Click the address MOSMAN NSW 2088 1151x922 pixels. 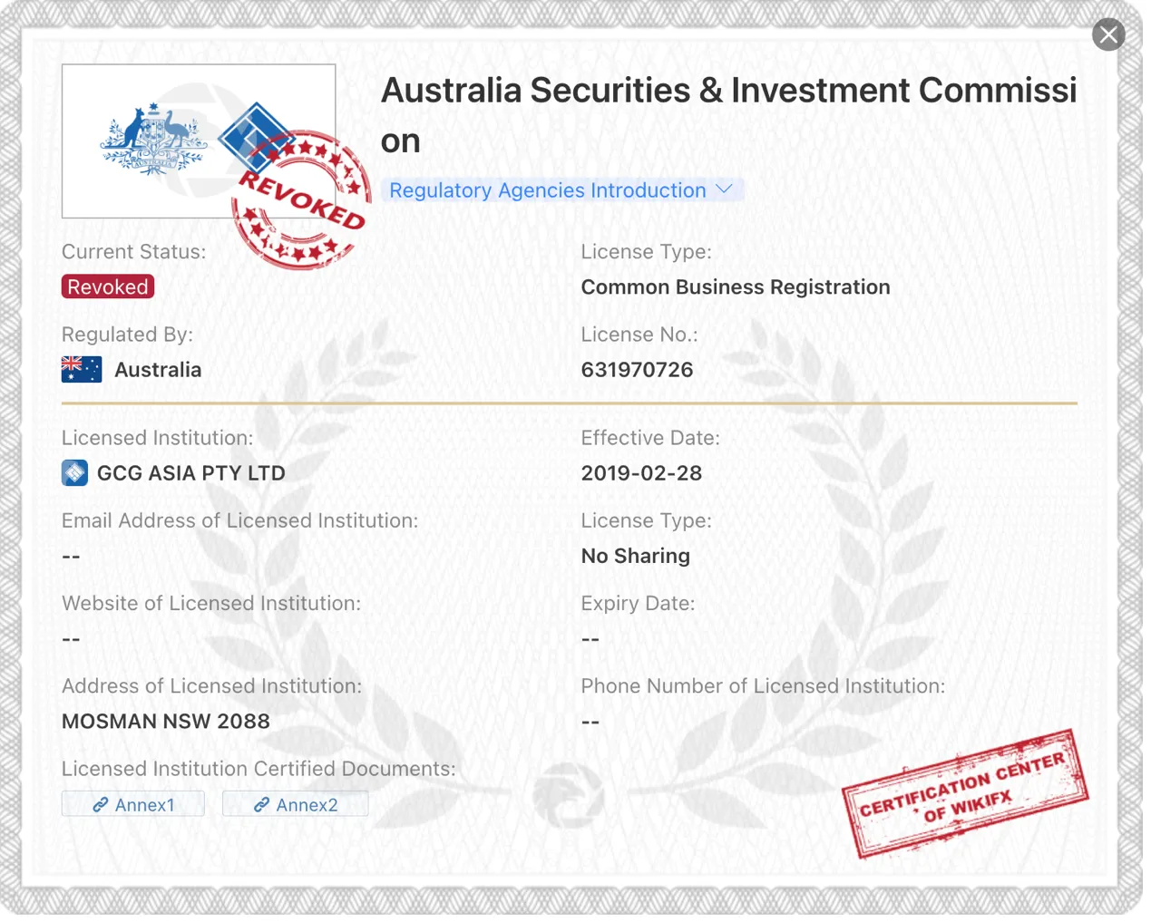(x=166, y=722)
